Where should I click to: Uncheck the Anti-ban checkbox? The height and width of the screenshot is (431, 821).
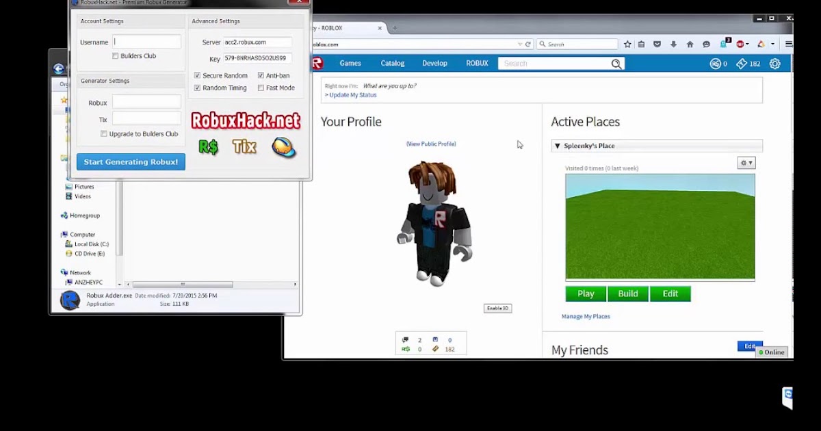[x=261, y=76]
